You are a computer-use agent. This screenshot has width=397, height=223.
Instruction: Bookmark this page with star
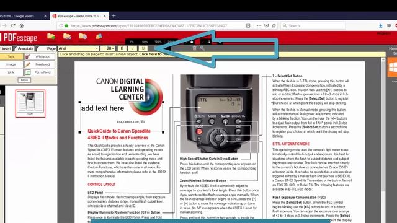coord(274,25)
